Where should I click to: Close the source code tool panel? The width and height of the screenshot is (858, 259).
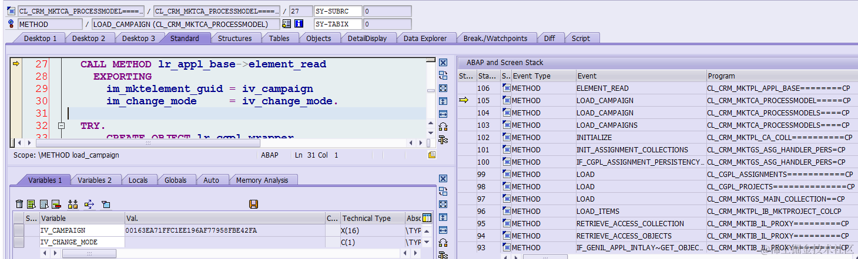pyautogui.click(x=443, y=62)
